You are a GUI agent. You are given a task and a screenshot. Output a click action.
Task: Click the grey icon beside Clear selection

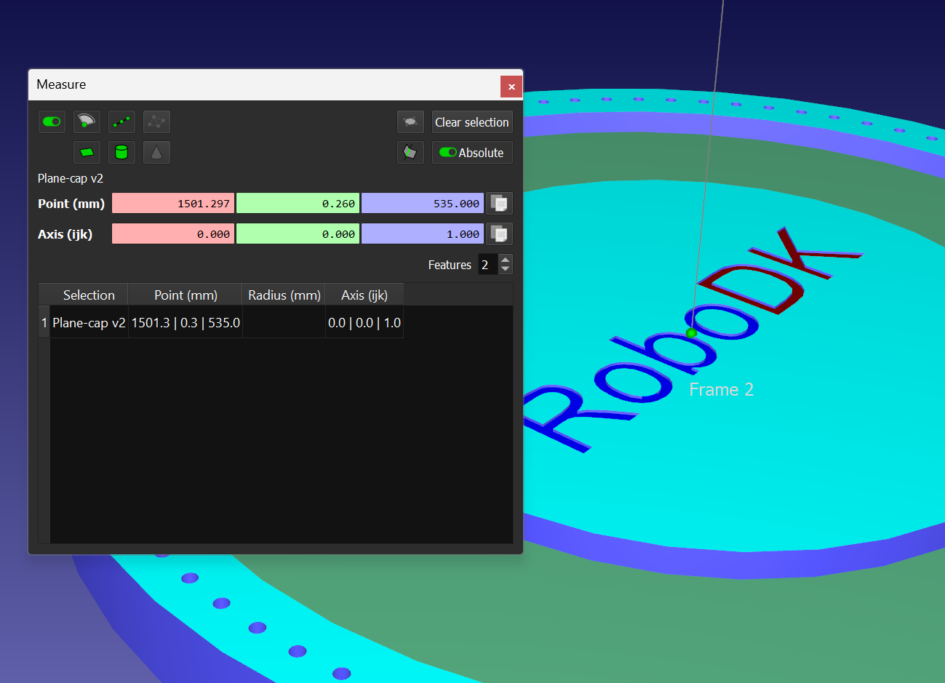[410, 121]
